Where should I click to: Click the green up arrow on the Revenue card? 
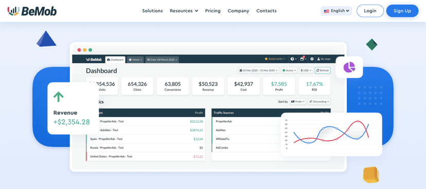59,97
